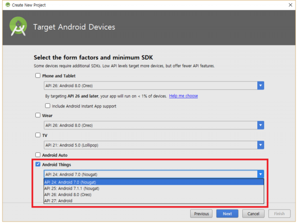Go back with the Previous button
This screenshot has width=298, height=224.
202,214
